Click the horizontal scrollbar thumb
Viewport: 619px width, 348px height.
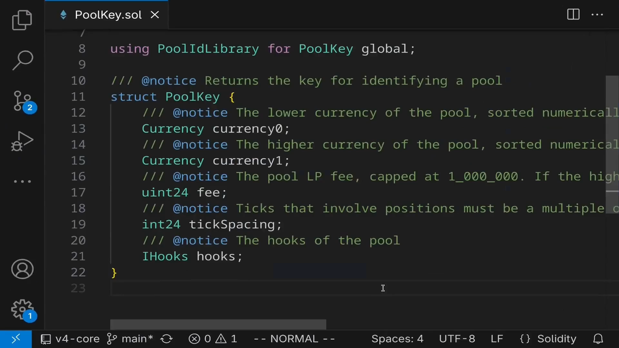coord(218,324)
